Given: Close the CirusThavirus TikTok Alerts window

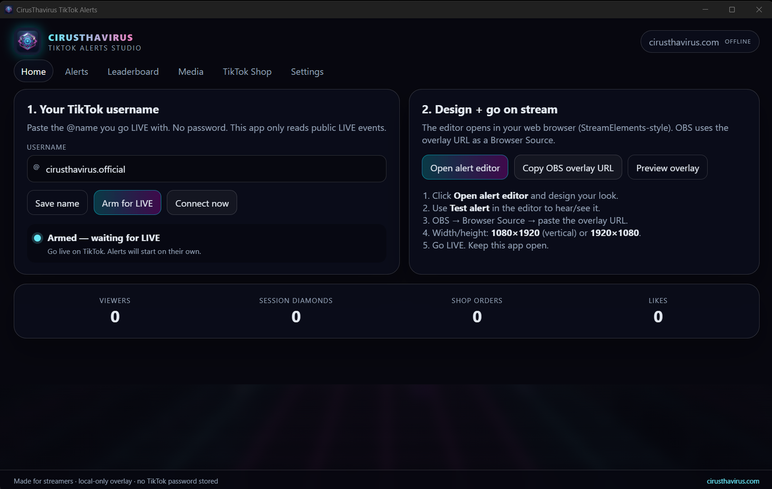Looking at the screenshot, I should 759,9.
